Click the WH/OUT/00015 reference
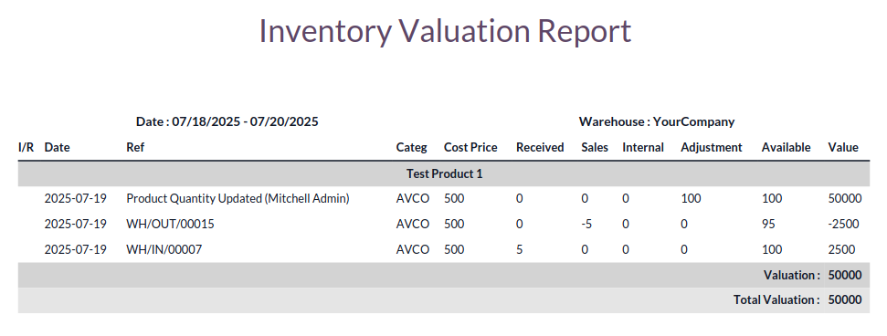The height and width of the screenshot is (336, 887). coord(170,224)
